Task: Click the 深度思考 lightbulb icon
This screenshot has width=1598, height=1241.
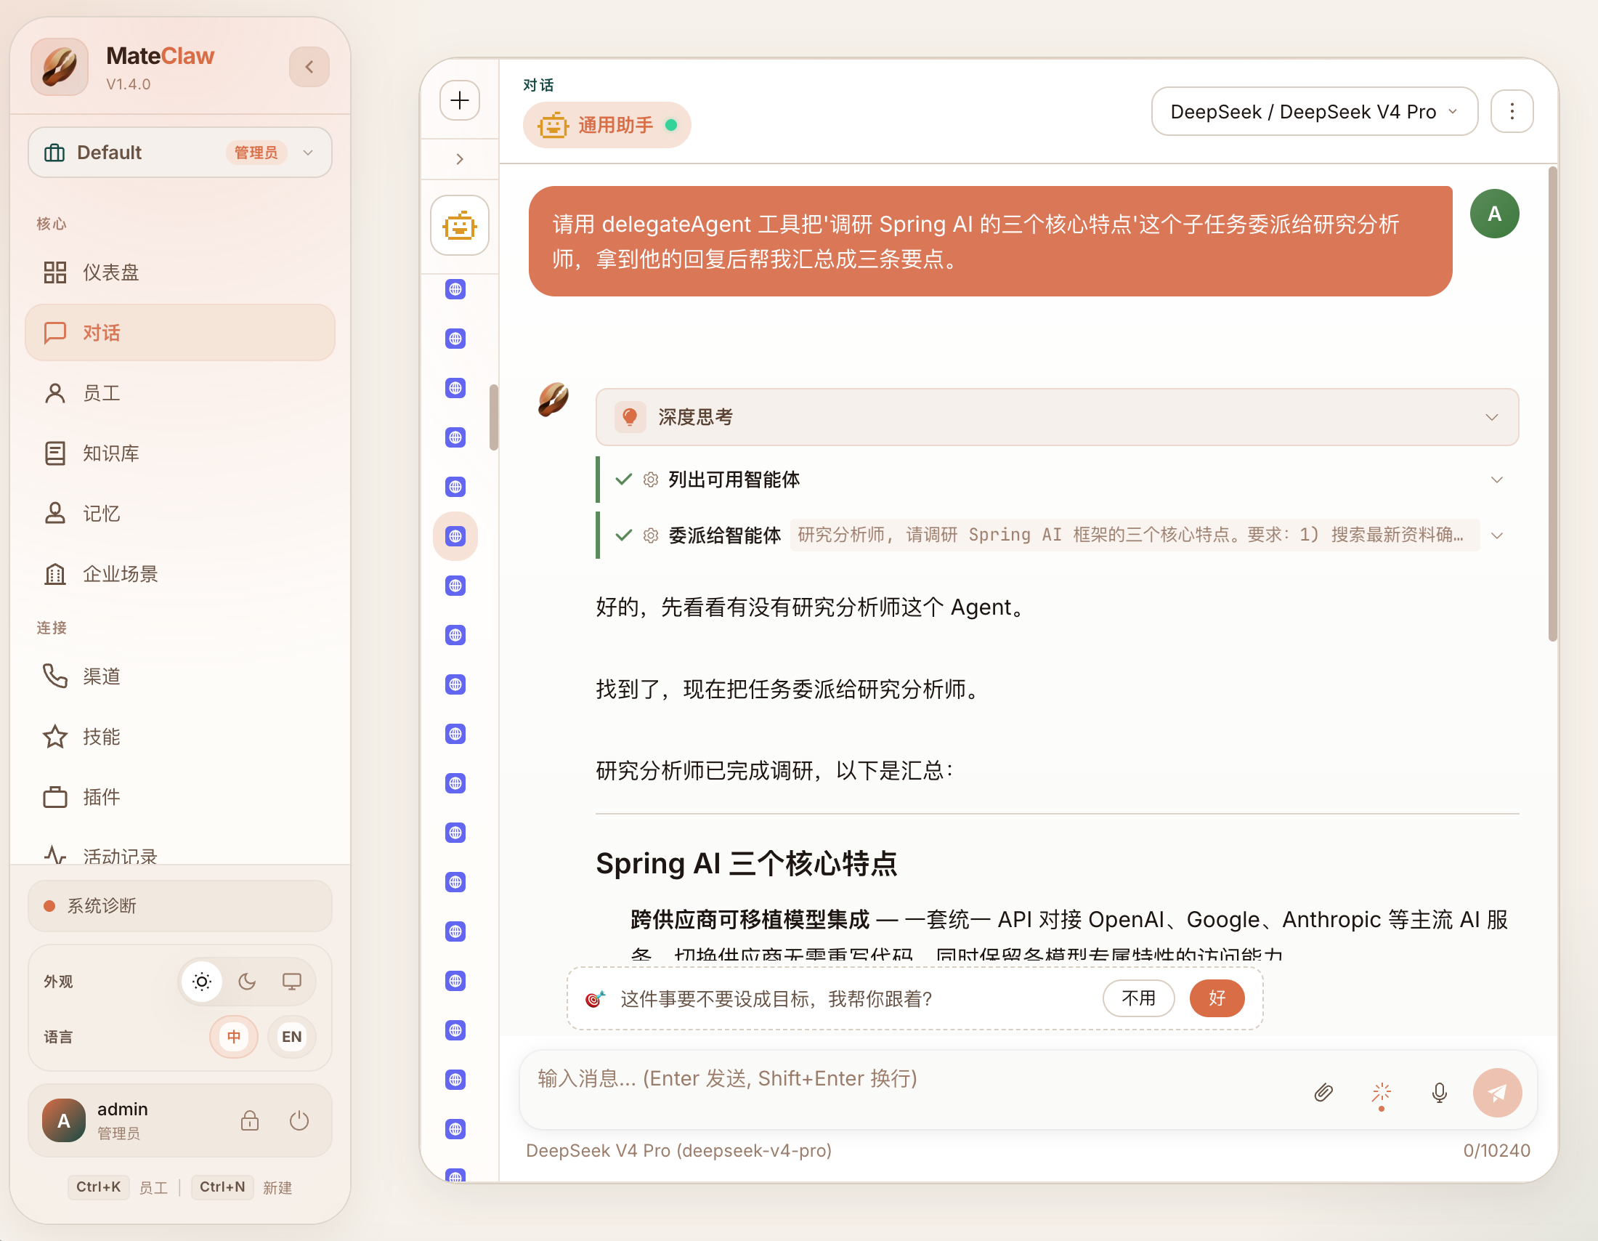Action: (x=630, y=417)
